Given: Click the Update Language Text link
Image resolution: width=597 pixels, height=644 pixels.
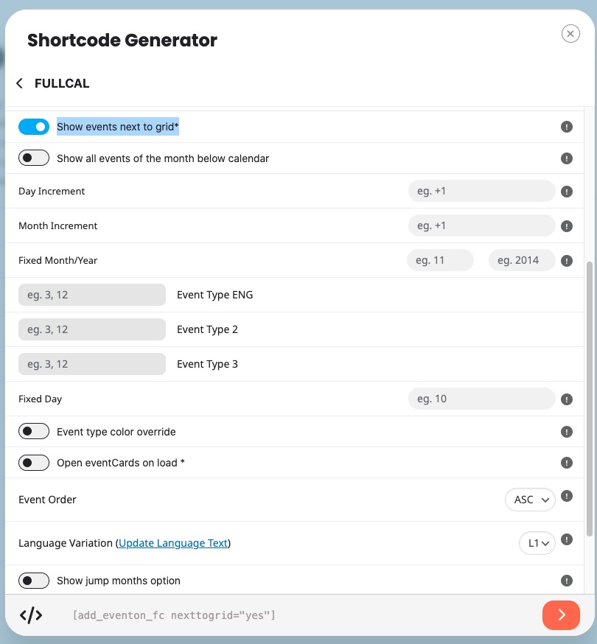Looking at the screenshot, I should 173,543.
